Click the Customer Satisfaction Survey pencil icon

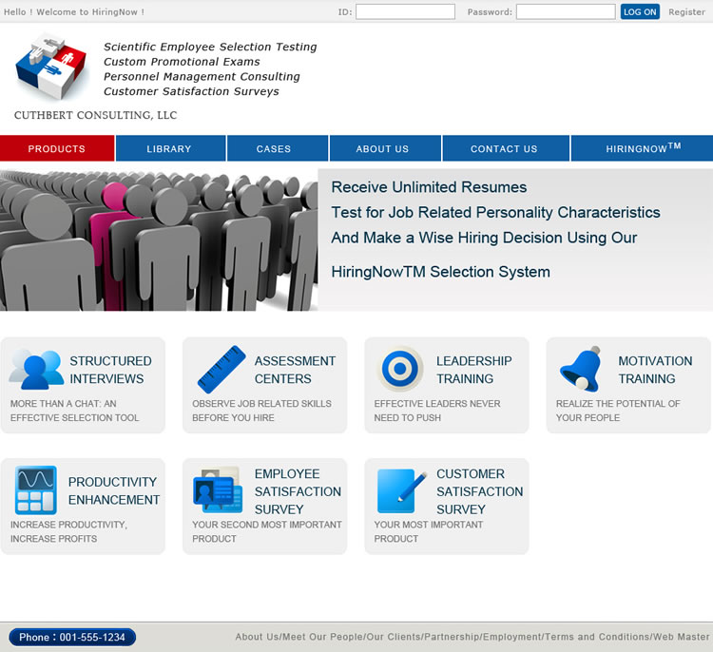click(x=400, y=490)
